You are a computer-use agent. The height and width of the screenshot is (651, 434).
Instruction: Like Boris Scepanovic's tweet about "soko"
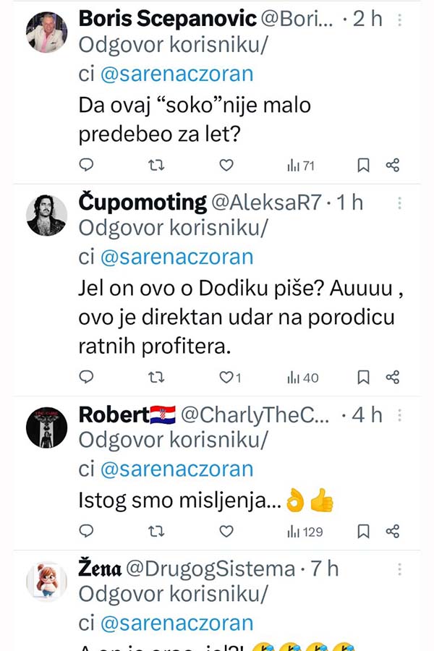point(226,166)
